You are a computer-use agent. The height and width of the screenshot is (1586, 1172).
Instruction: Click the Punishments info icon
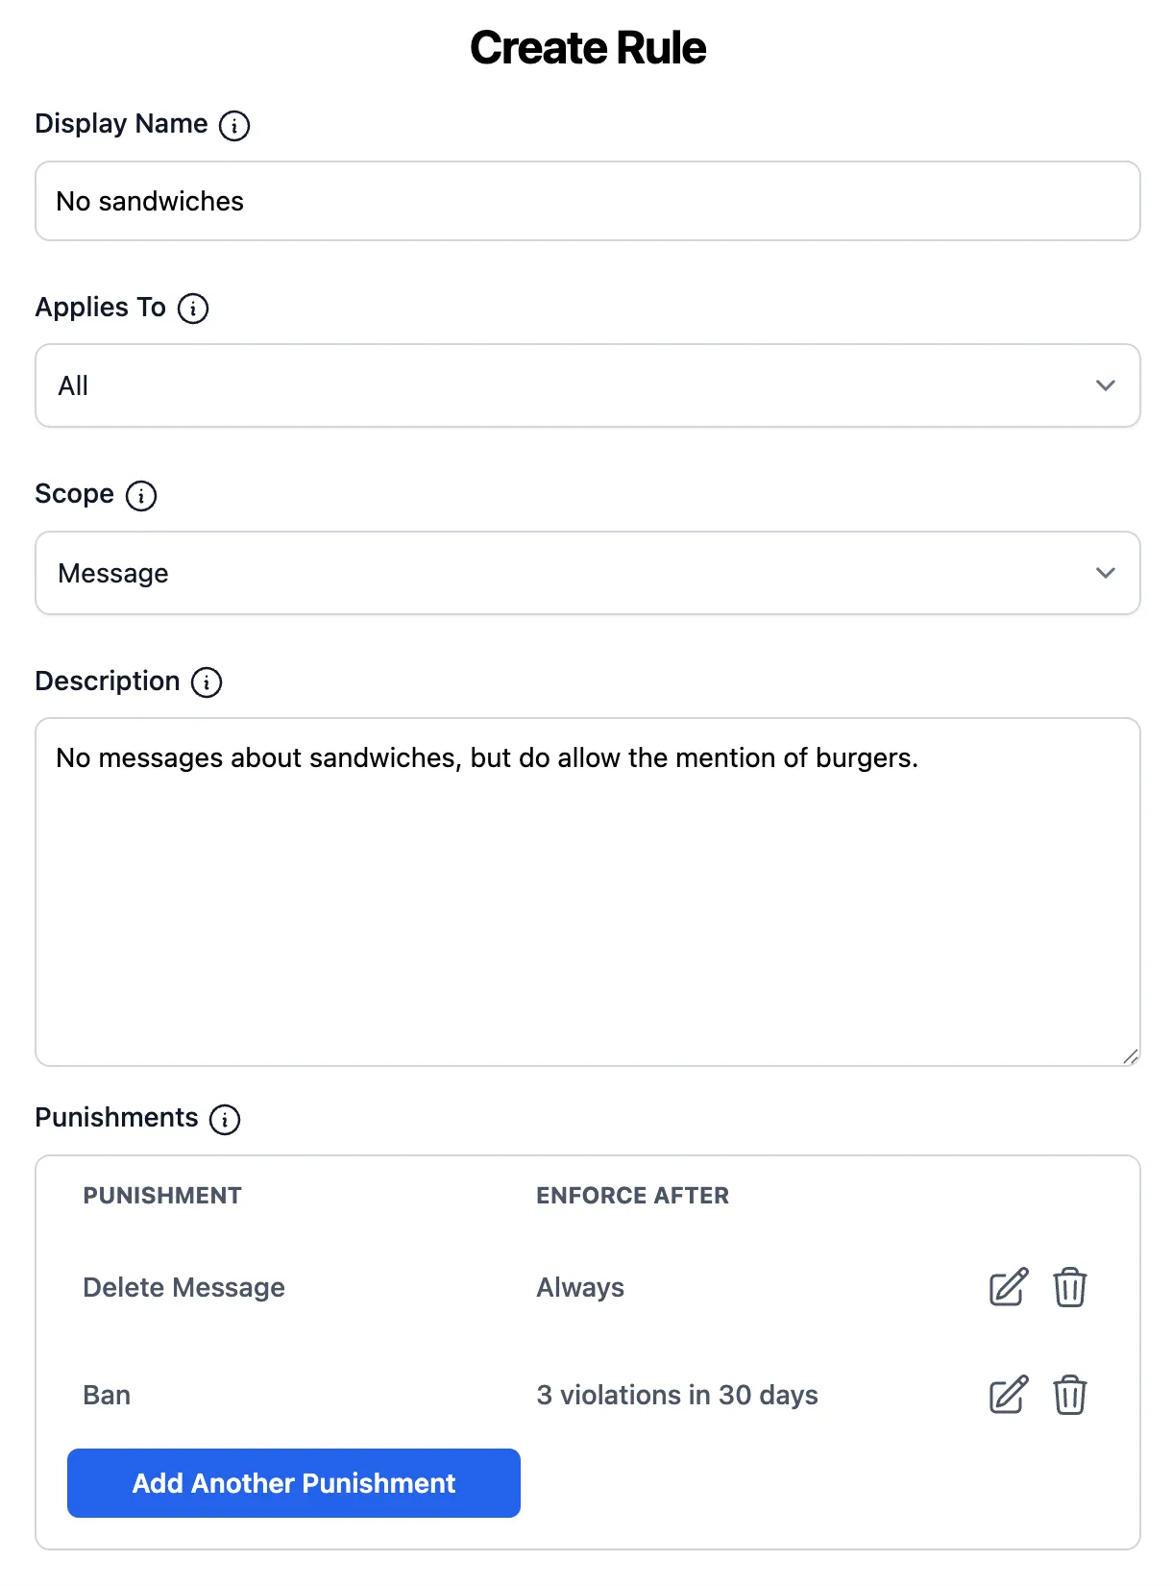point(225,1120)
